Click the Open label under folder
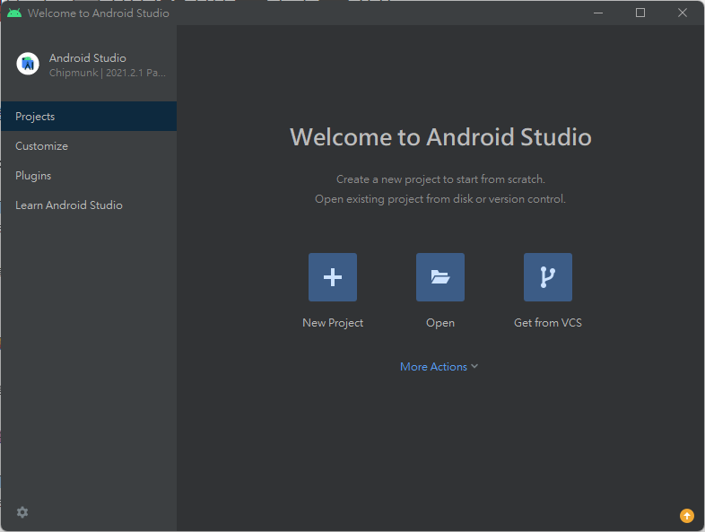 coord(440,323)
